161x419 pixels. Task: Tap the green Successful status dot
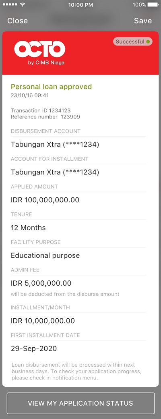pyautogui.click(x=148, y=41)
